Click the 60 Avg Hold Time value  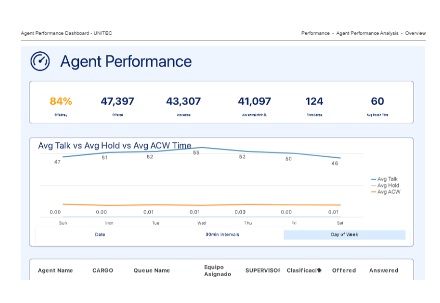point(377,102)
